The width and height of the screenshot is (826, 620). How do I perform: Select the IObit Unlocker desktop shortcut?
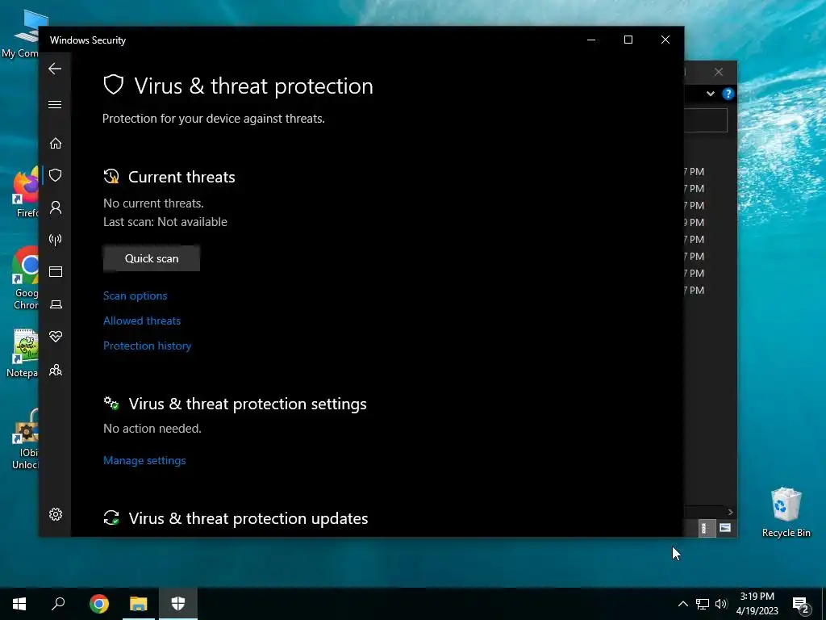(25, 438)
